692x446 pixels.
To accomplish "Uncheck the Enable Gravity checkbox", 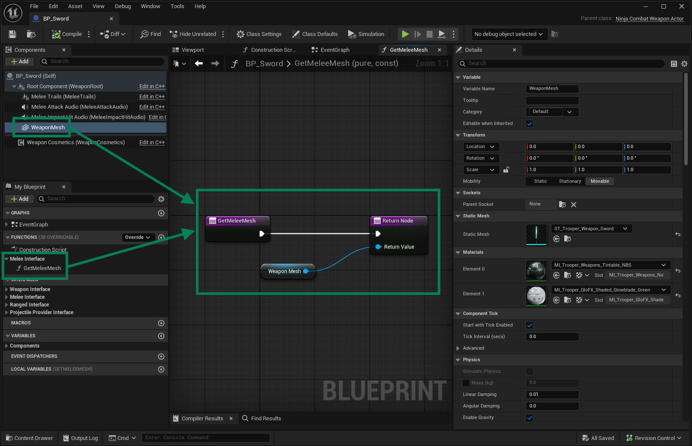I will [530, 418].
